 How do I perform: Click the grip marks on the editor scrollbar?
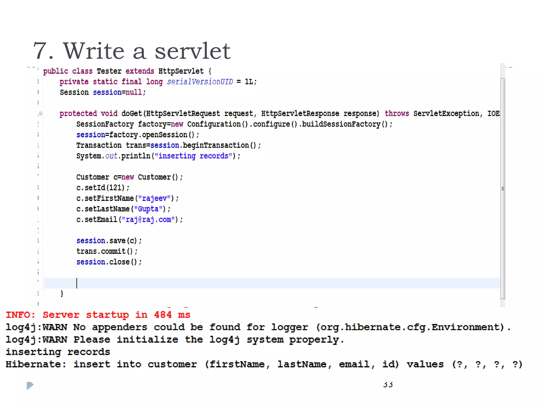pos(503,189)
